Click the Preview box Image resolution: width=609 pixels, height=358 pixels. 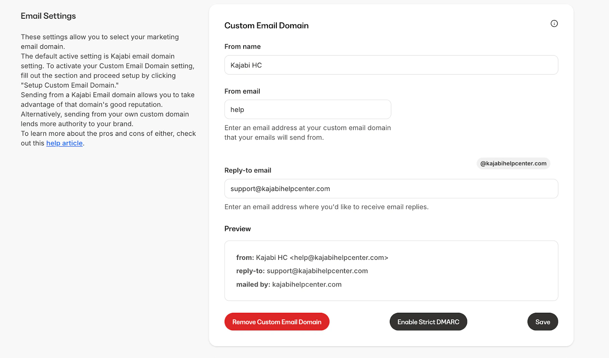click(x=391, y=270)
